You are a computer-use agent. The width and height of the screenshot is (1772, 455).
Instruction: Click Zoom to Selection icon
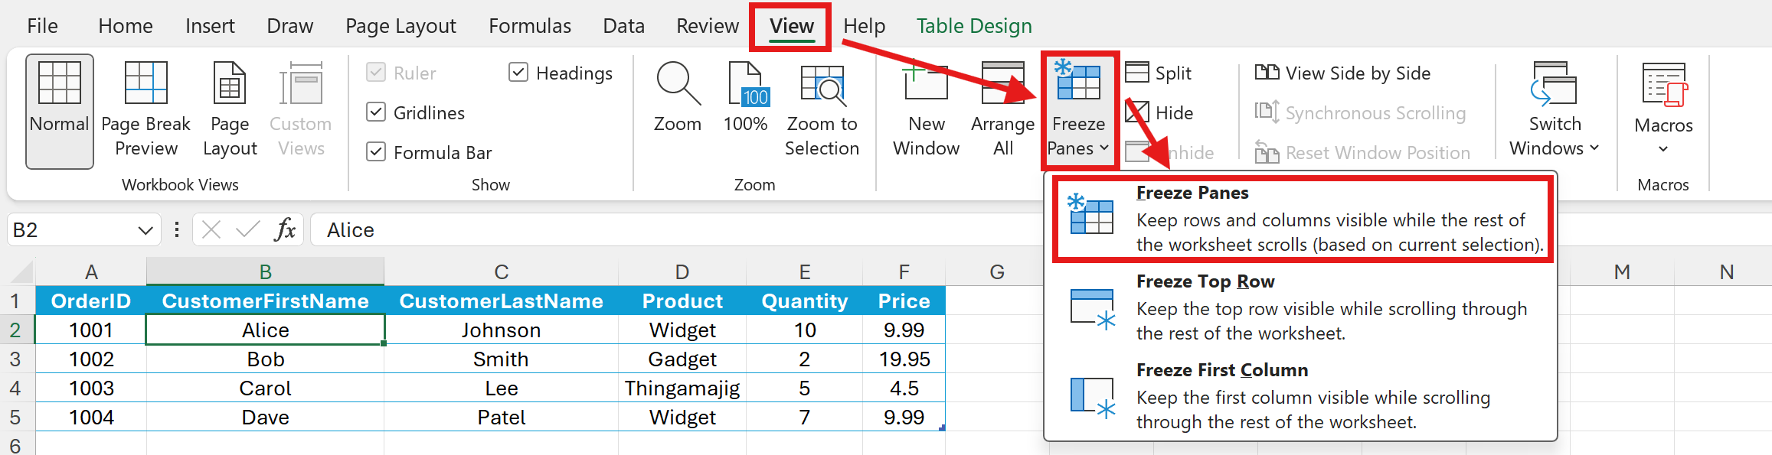(822, 84)
